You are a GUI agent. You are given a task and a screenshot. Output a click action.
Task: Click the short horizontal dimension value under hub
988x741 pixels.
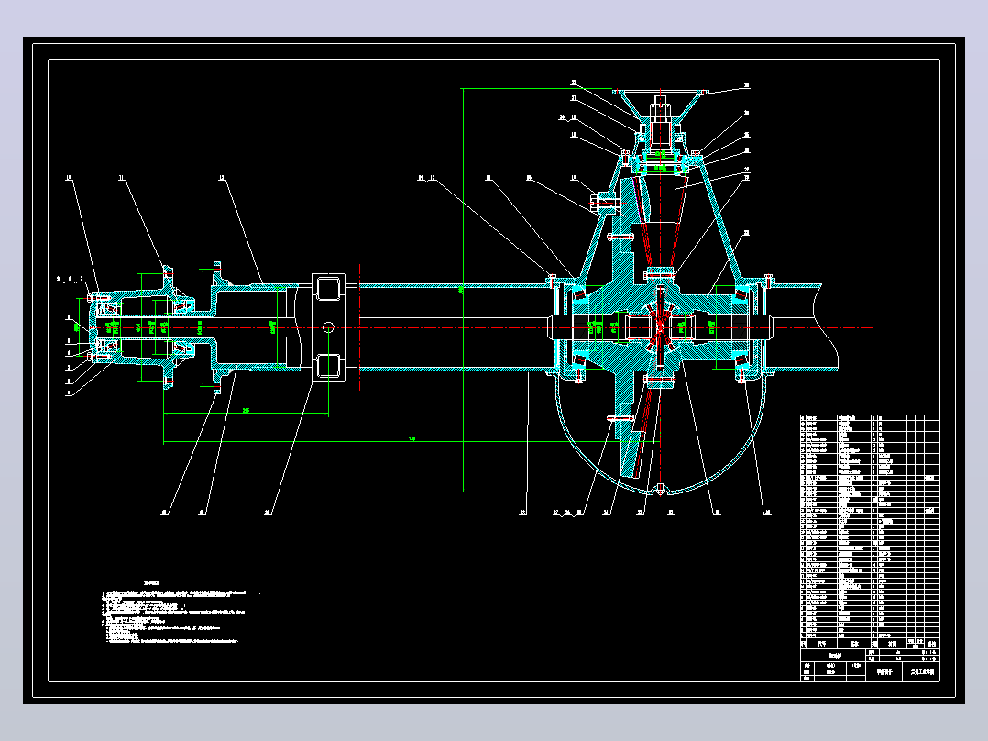click(246, 411)
